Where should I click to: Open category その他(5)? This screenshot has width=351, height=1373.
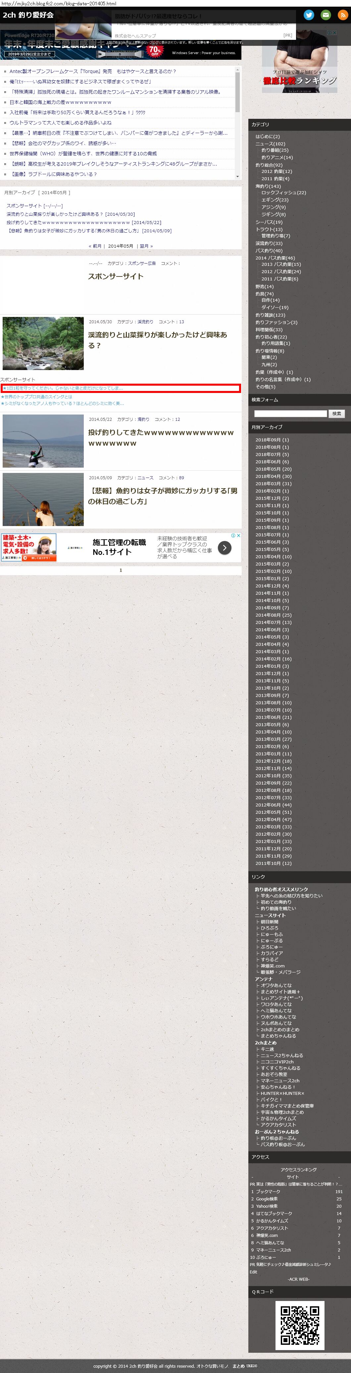(265, 387)
